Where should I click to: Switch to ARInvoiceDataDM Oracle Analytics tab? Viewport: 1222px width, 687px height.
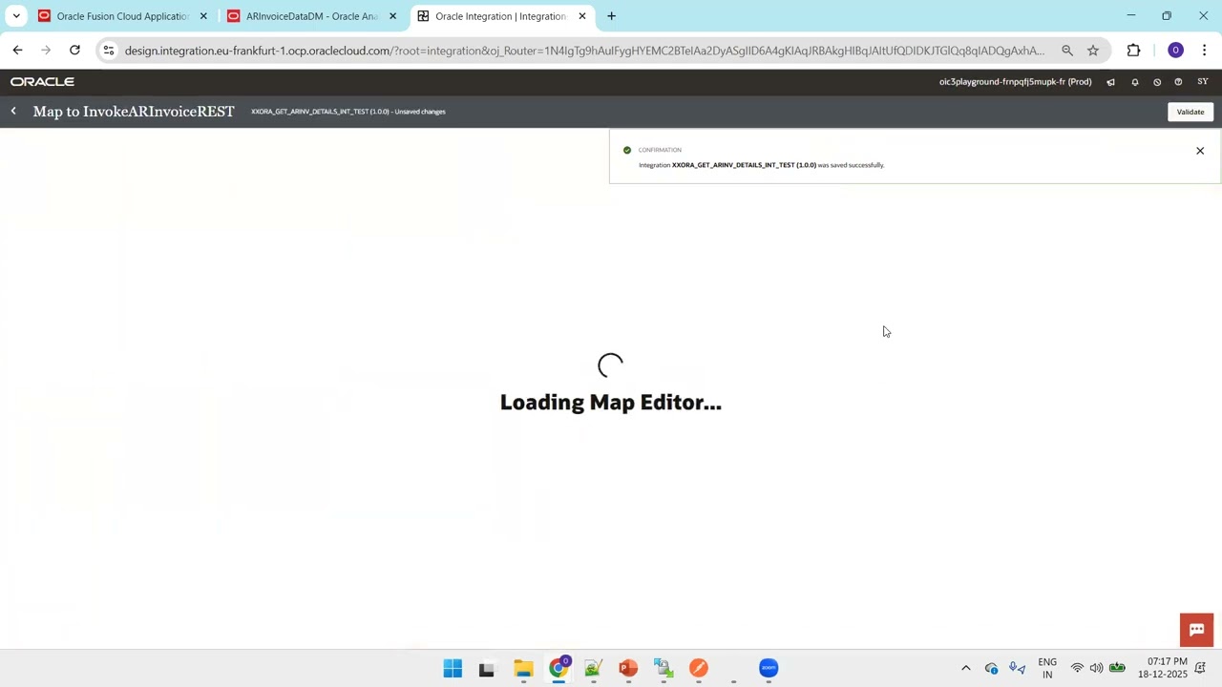311,16
